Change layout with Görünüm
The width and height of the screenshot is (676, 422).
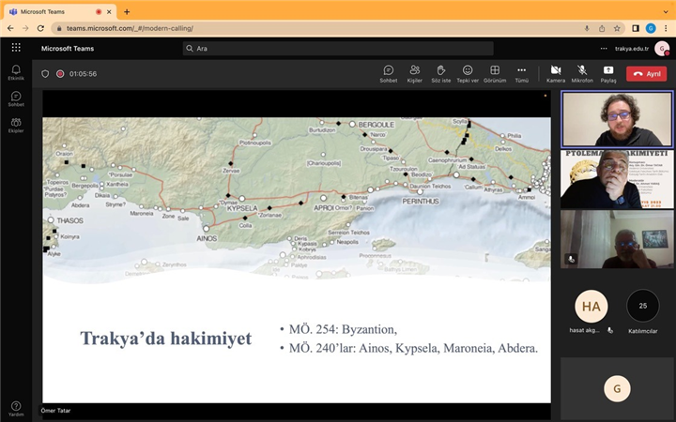(x=495, y=74)
